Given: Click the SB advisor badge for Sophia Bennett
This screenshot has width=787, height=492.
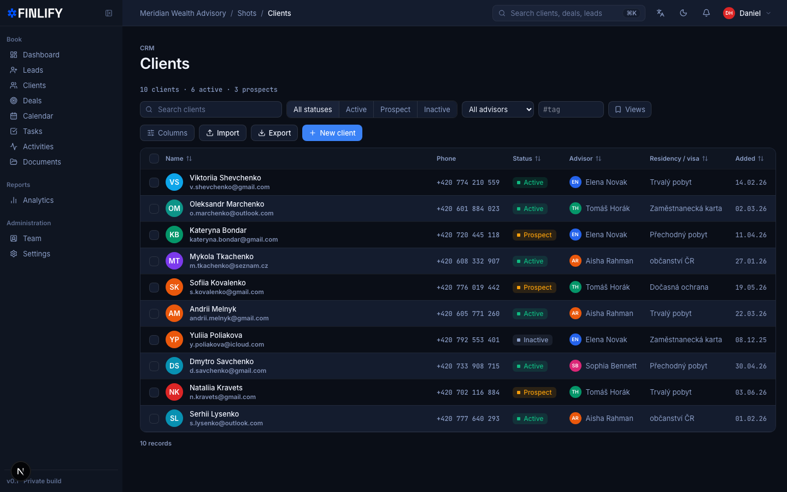Looking at the screenshot, I should [575, 366].
